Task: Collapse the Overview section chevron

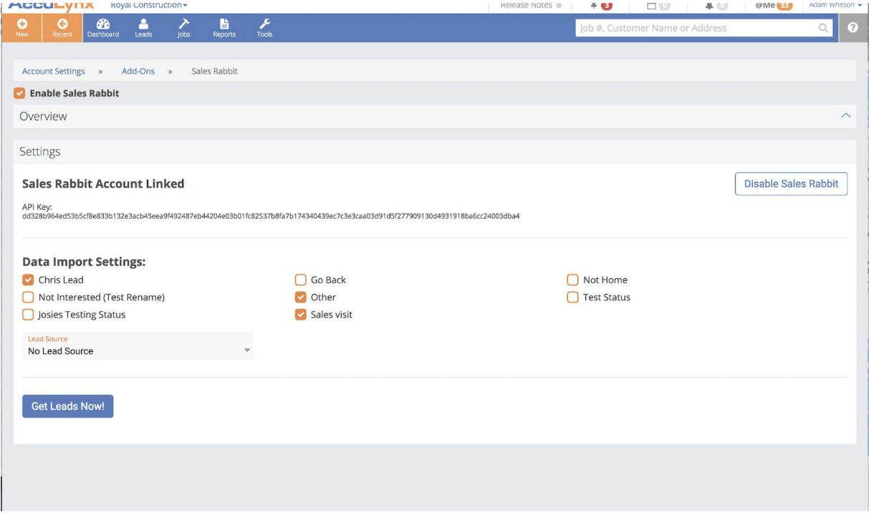Action: coord(846,115)
